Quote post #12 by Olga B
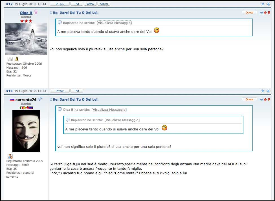Screen dimensions: 275x201 [249, 13]
